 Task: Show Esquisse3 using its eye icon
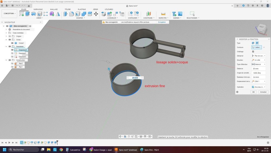[12, 53]
